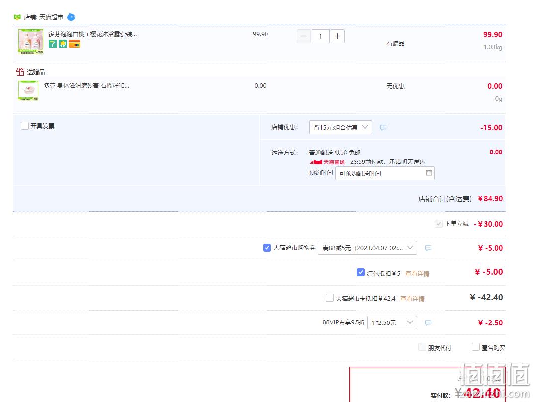
Task: Uncheck the 天猫超市购物券 checkbox
Action: [x=267, y=248]
